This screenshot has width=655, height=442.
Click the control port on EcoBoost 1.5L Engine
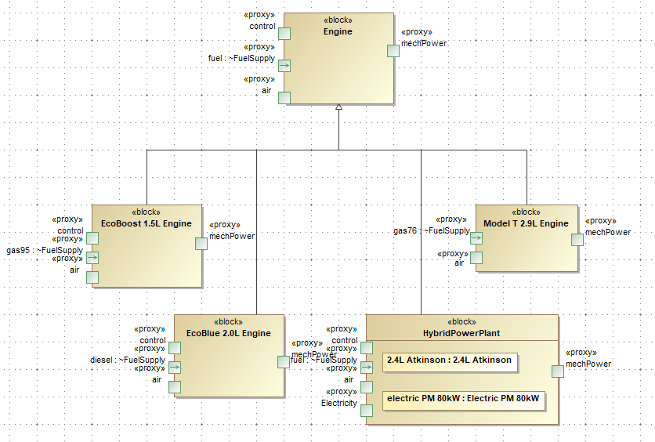click(x=92, y=238)
